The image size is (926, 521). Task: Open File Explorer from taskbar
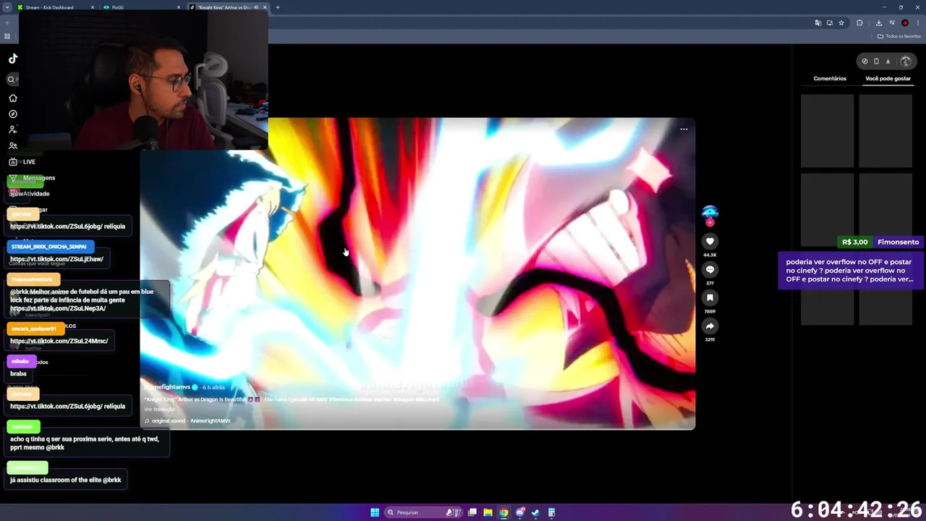[x=488, y=512]
